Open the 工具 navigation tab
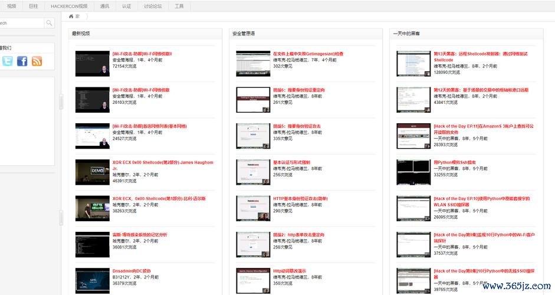The height and width of the screenshot is (295, 555). (179, 6)
